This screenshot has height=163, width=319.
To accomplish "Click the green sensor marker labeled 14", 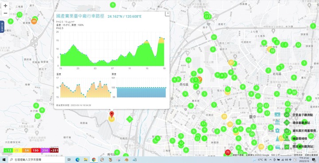I will [x=188, y=60].
